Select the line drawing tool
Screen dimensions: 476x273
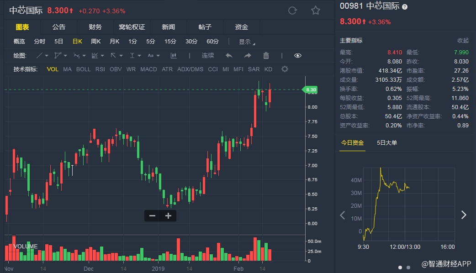pyautogui.click(x=39, y=56)
